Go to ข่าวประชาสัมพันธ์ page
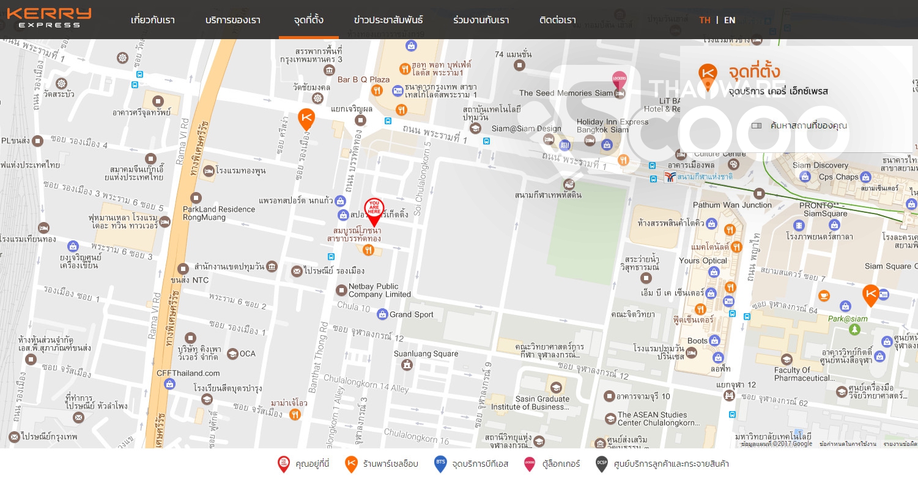 (x=388, y=20)
